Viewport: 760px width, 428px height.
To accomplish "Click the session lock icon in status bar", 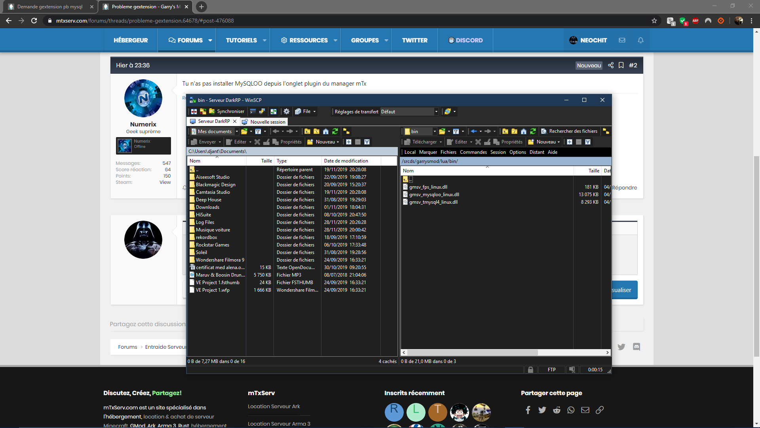I will pos(530,370).
